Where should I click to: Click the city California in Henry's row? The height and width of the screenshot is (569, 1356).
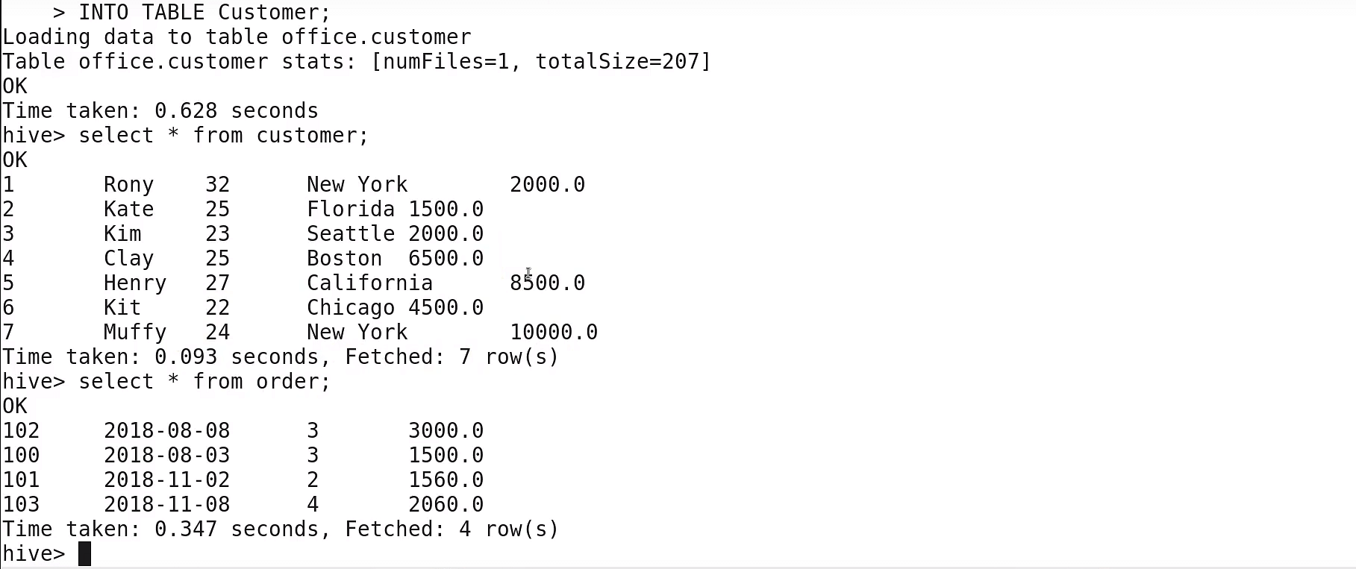[369, 283]
